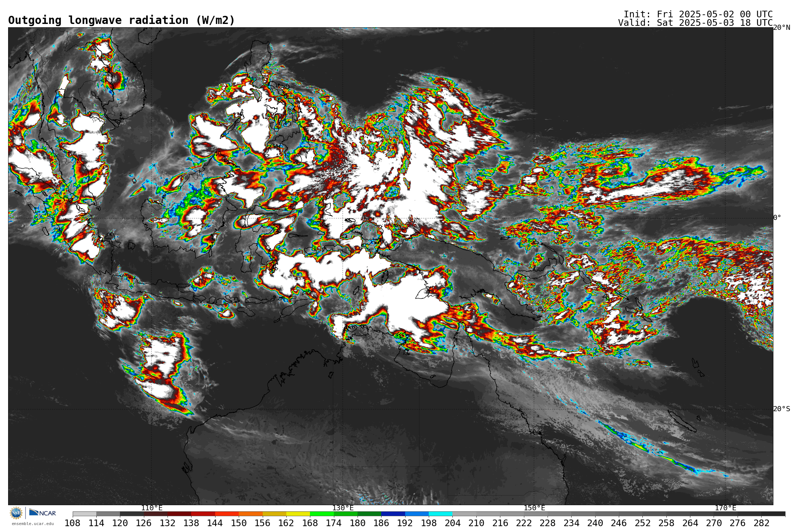Pick the orange 150–156 colorbar swatch
Viewport: 797px width, 528px height.
point(251,514)
